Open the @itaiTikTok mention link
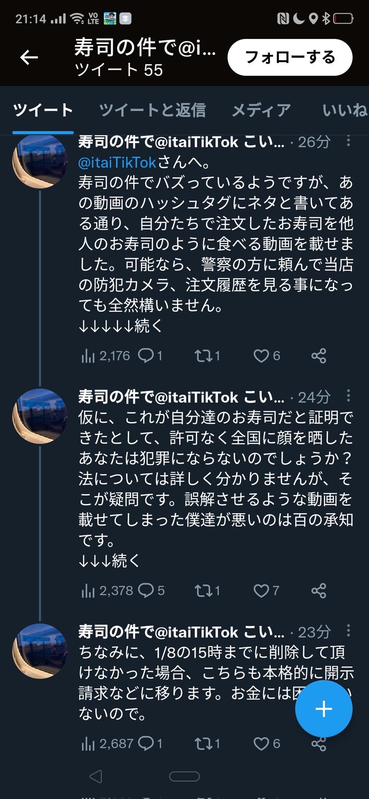This screenshot has width=369, height=799. pyautogui.click(x=117, y=162)
